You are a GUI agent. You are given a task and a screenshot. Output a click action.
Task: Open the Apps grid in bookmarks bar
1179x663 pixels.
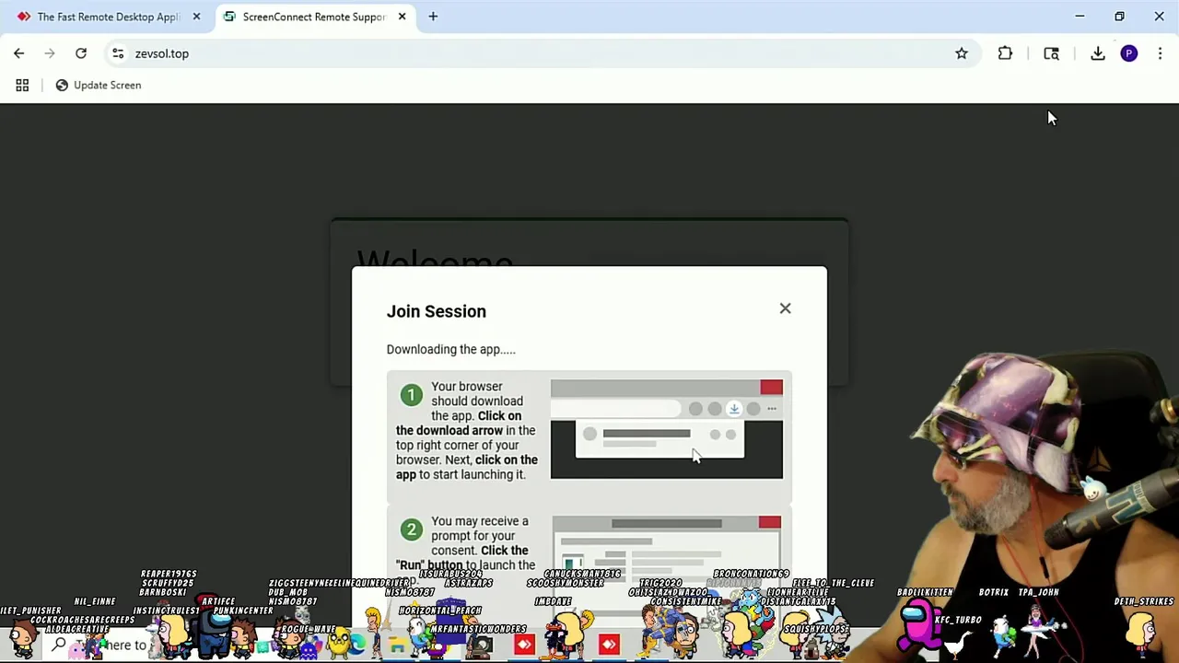tap(22, 85)
